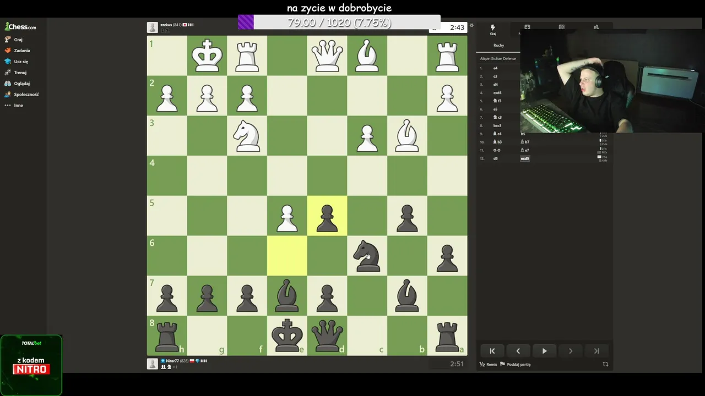Image resolution: width=705 pixels, height=396 pixels.
Task: Select move 5. Nf3 in move list
Action: click(497, 101)
